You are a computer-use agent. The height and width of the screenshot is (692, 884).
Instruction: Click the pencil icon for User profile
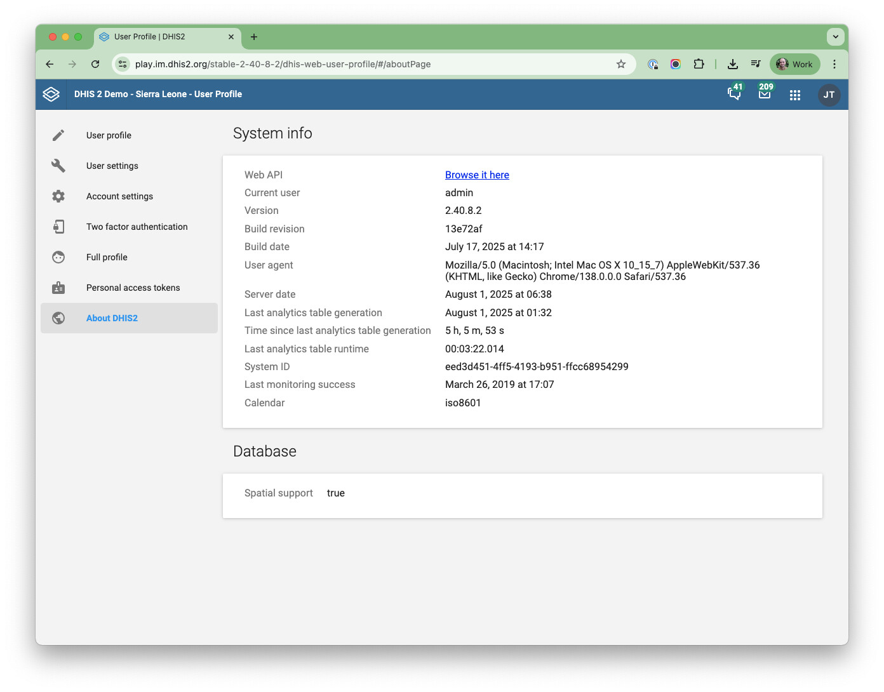58,135
